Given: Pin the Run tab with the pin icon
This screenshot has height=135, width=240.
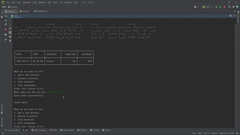Looking at the screenshot, I should pyautogui.click(x=6, y=40).
